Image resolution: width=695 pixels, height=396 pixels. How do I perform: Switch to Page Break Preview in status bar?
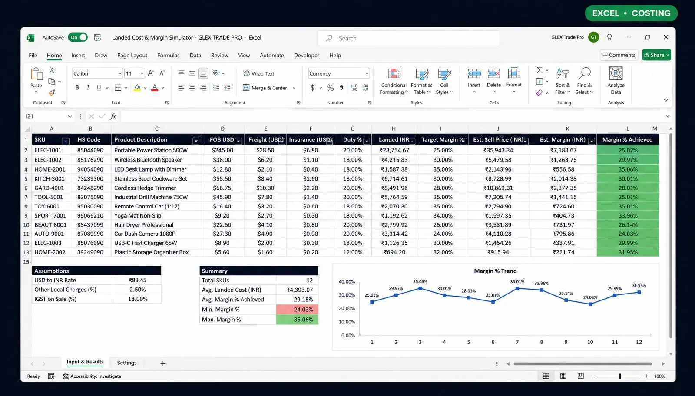pos(581,376)
